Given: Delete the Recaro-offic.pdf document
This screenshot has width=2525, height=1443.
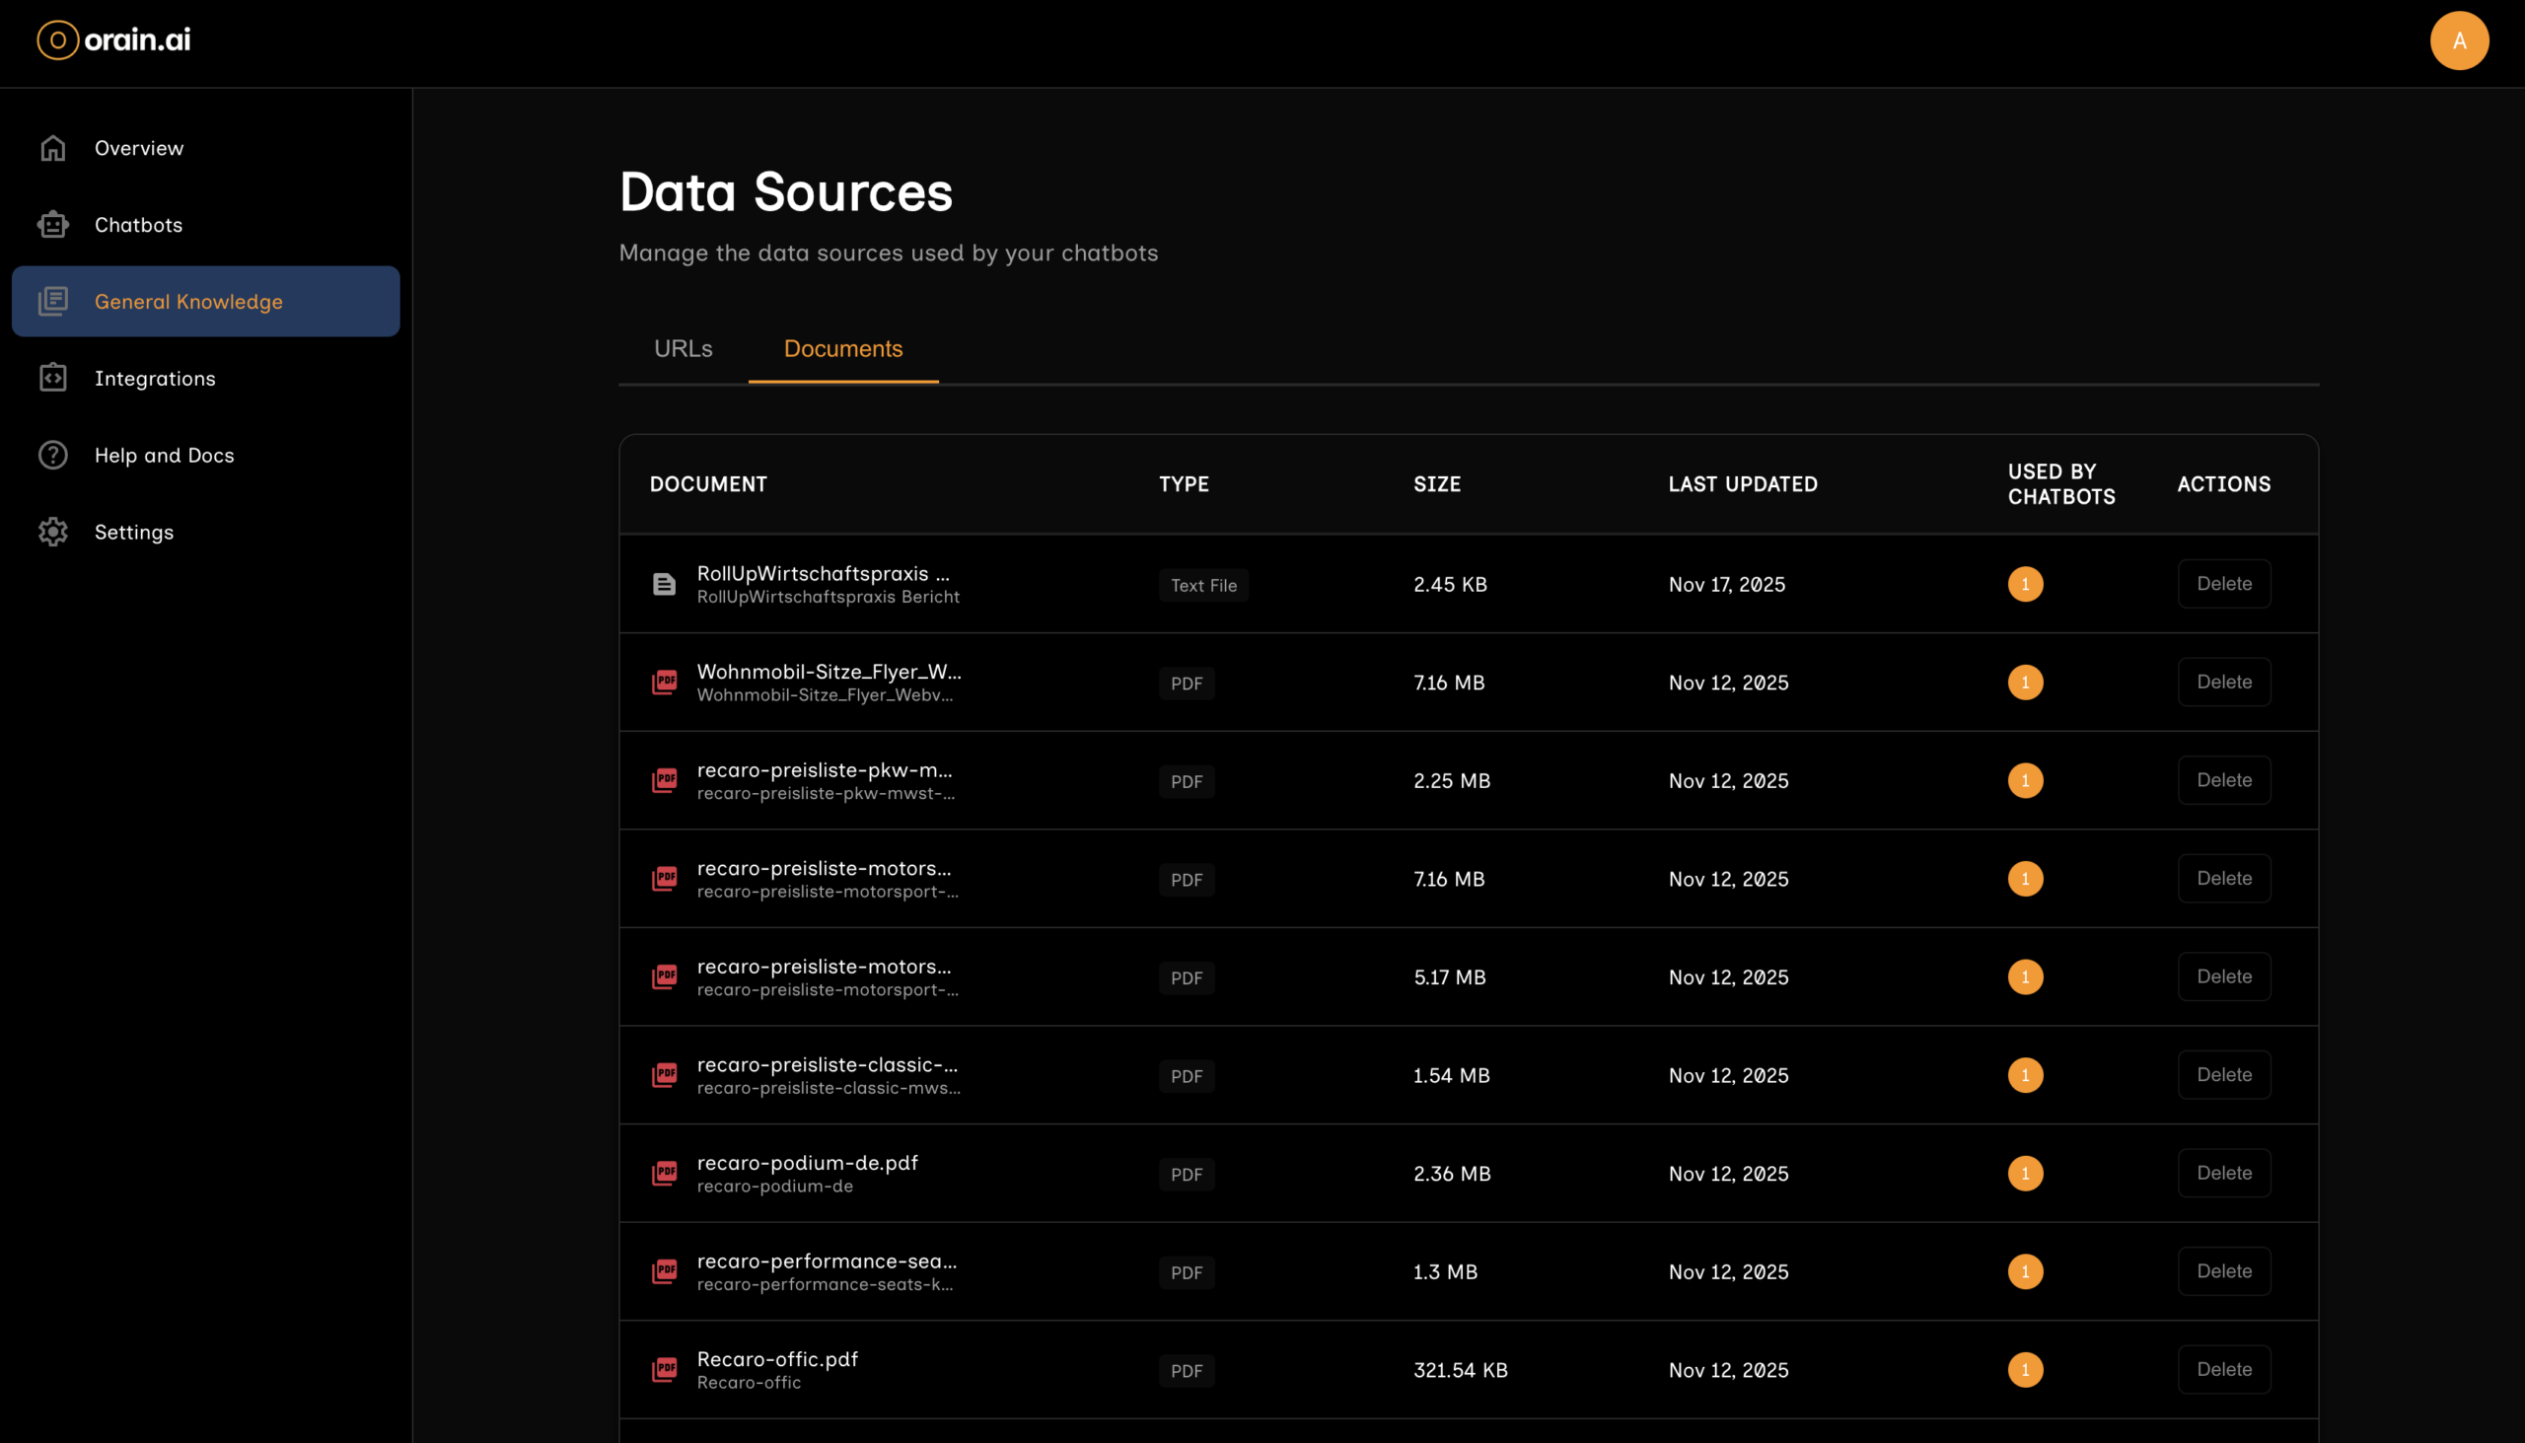Looking at the screenshot, I should [2223, 1370].
